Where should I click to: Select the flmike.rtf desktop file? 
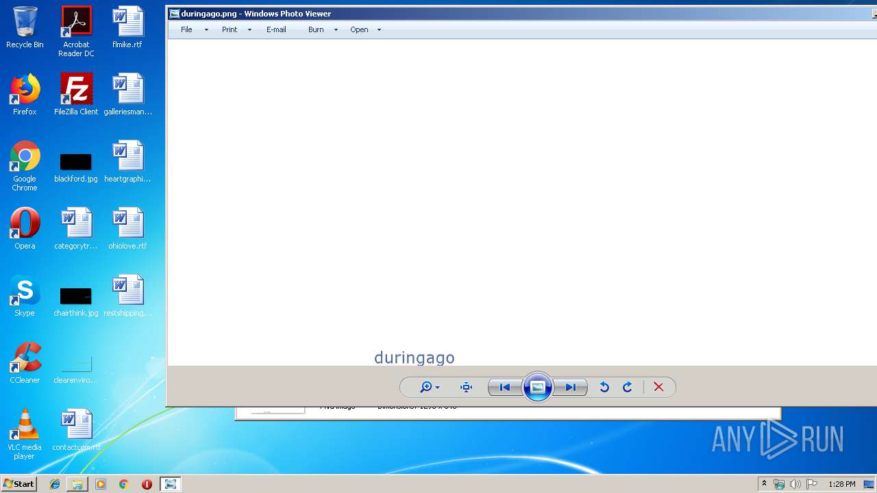(127, 27)
